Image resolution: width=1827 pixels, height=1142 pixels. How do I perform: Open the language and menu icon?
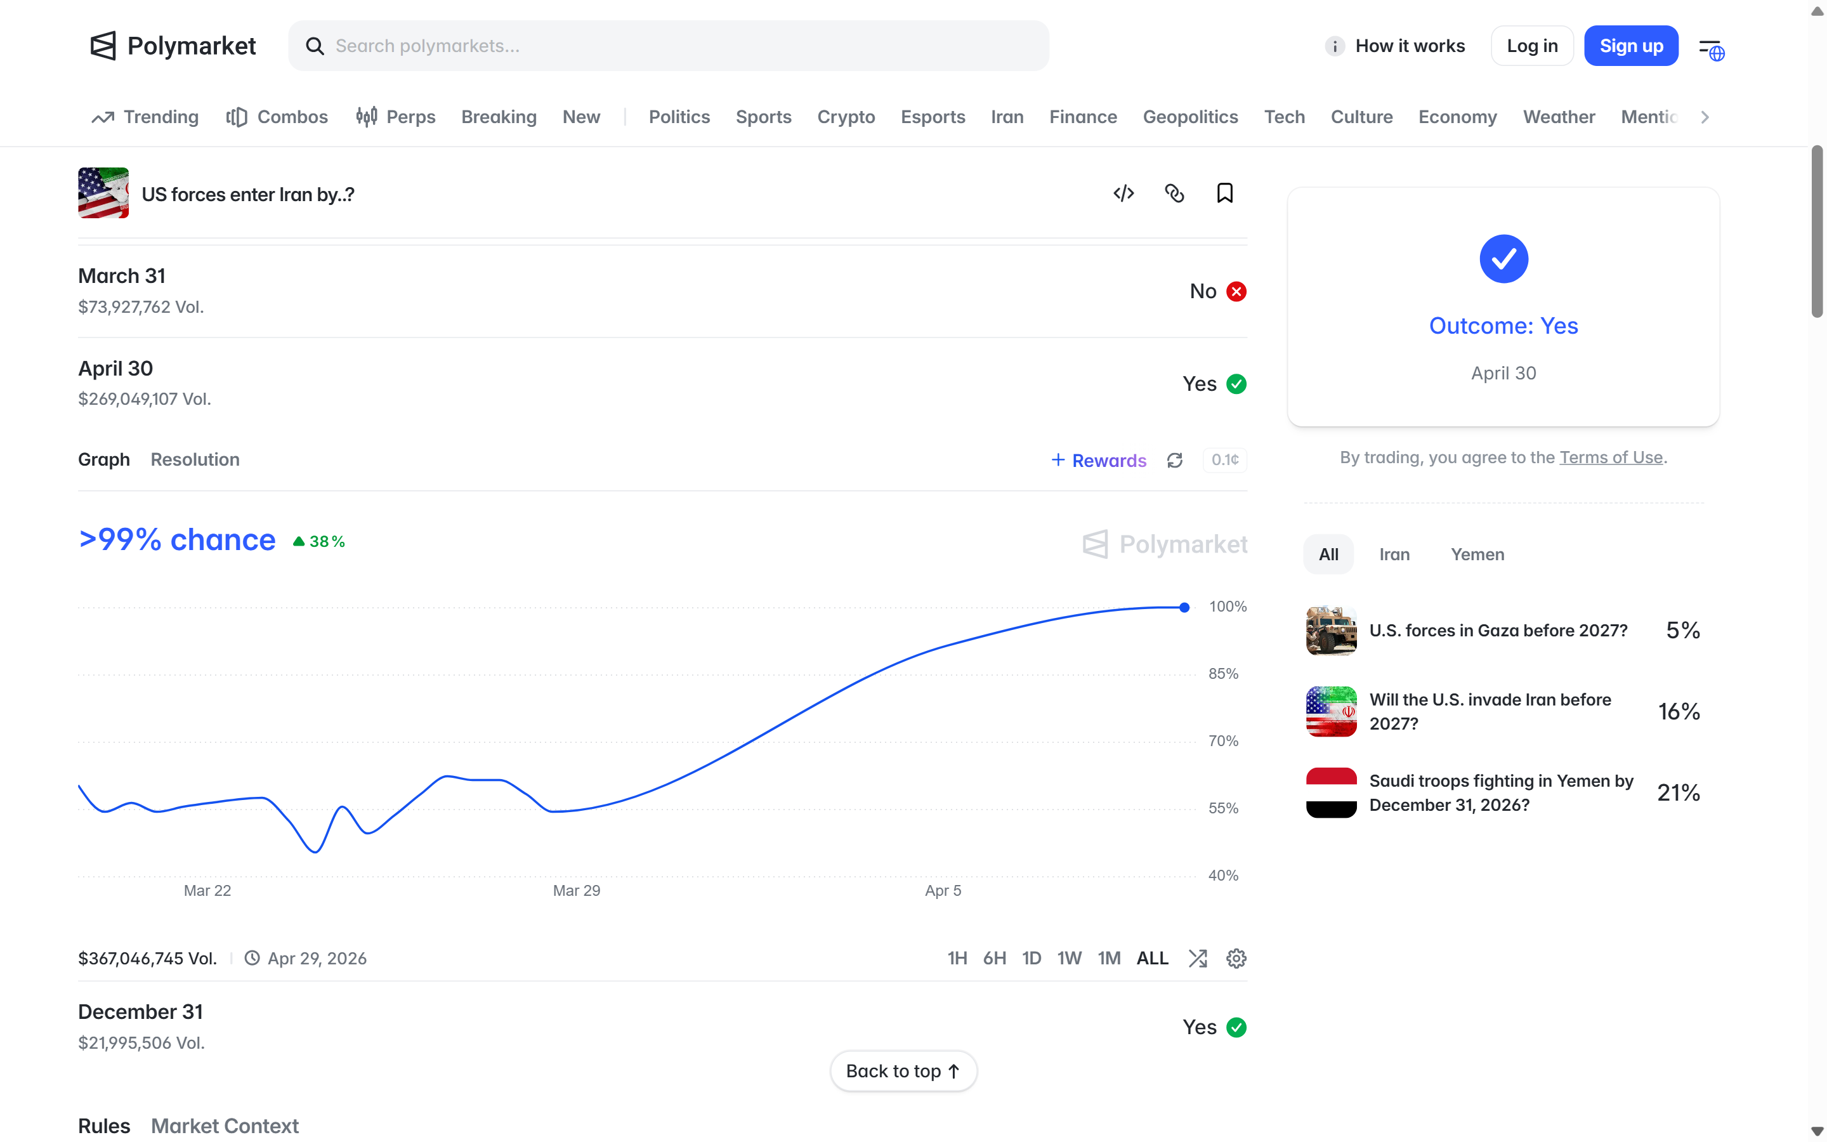click(1711, 49)
